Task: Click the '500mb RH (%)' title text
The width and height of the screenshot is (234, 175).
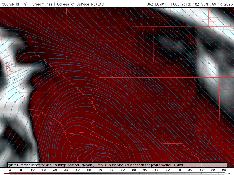Action: 15,4
